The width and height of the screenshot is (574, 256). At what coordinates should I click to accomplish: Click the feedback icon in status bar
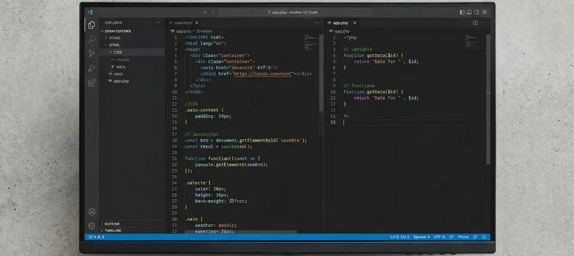[475, 237]
